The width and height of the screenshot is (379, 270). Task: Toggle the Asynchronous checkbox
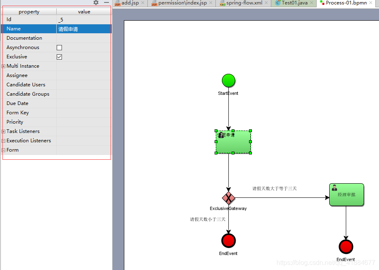tap(59, 48)
